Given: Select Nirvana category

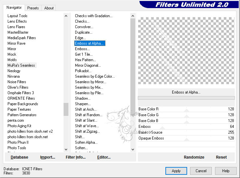Looking at the screenshot, I should click(14, 76).
